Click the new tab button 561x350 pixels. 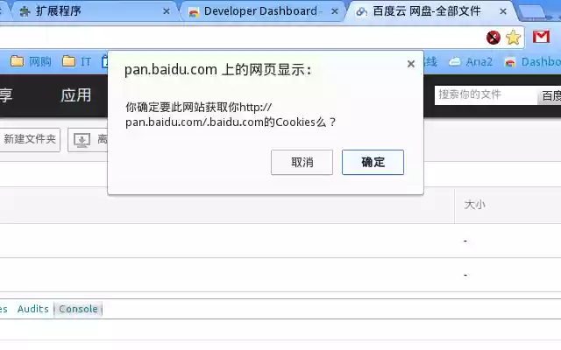(x=532, y=12)
